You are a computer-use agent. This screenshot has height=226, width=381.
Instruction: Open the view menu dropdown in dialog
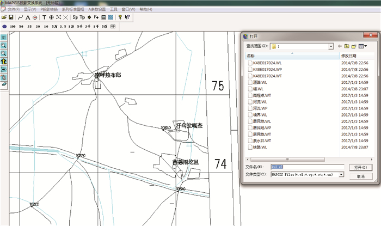[363, 46]
